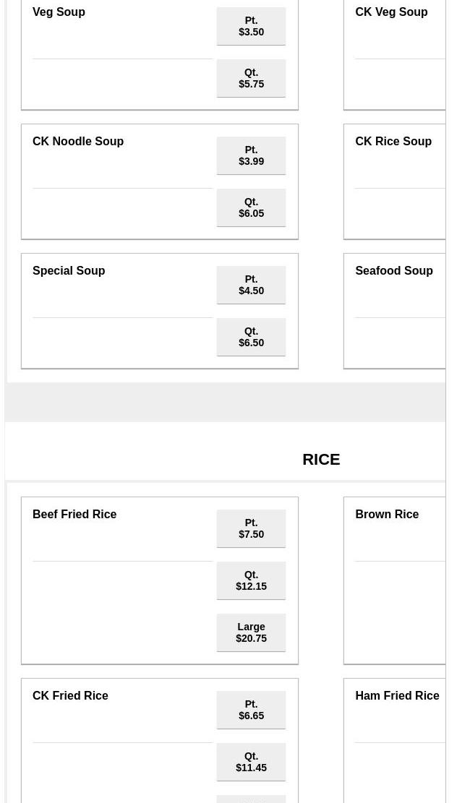Open the CK Veg Soup item
This screenshot has height=803, width=470.
tap(391, 12)
